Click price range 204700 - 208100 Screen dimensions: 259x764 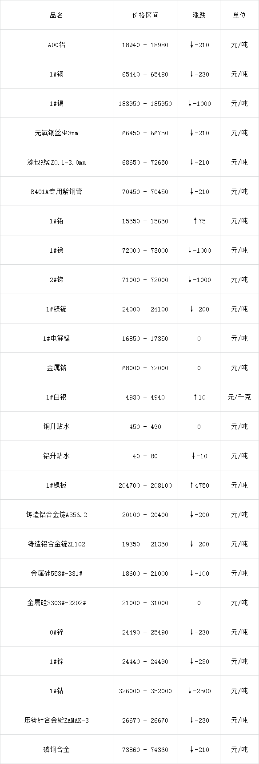pyautogui.click(x=145, y=485)
